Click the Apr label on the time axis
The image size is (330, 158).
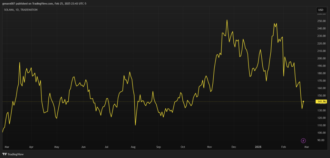[31, 147]
